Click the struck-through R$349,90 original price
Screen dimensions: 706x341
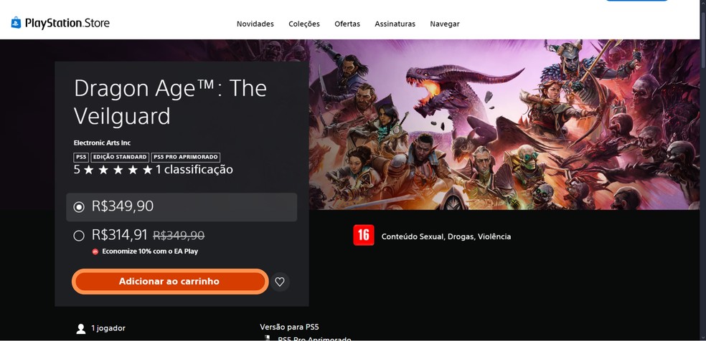[179, 236]
